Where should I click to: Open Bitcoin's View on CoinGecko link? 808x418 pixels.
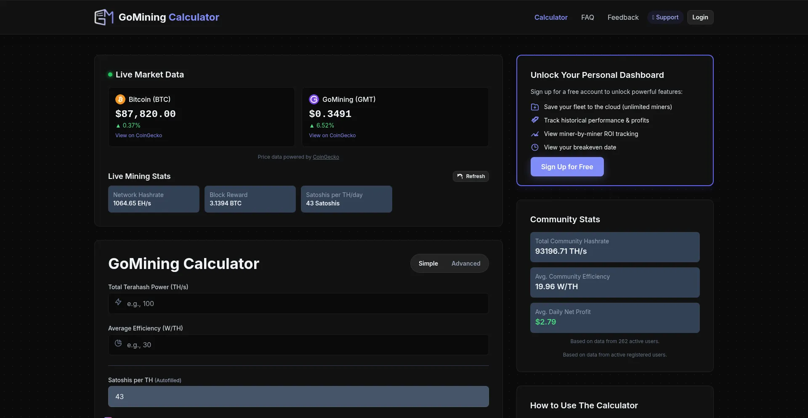point(138,135)
